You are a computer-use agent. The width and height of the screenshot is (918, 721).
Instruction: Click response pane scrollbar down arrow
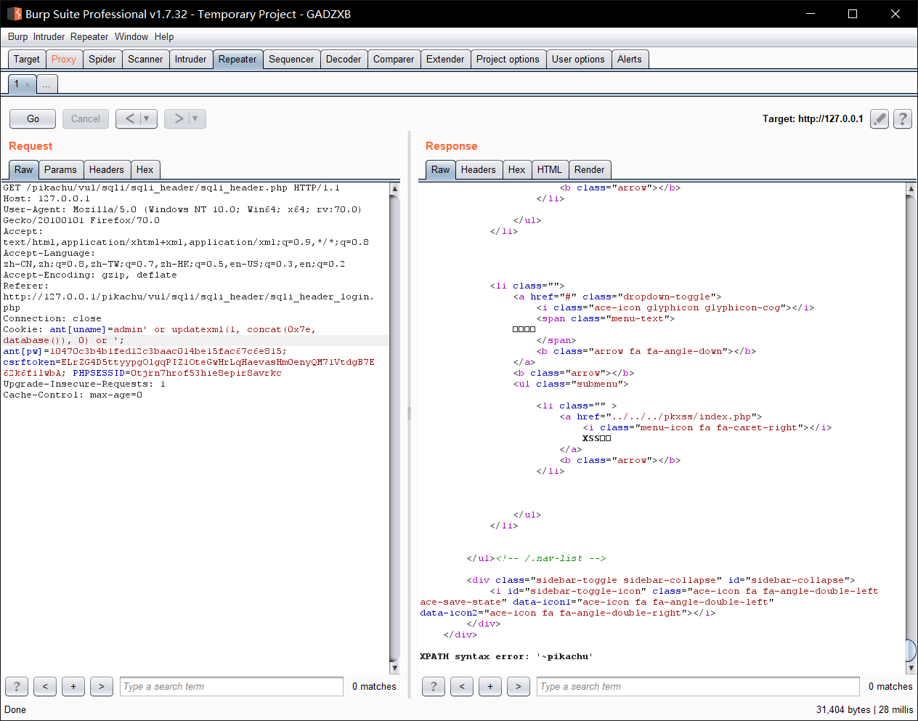coord(911,668)
